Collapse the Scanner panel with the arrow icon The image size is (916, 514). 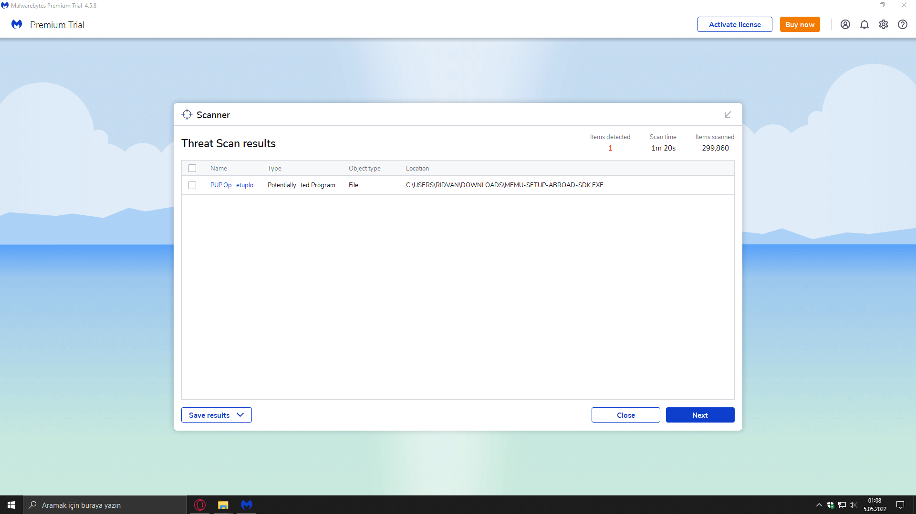pyautogui.click(x=728, y=115)
